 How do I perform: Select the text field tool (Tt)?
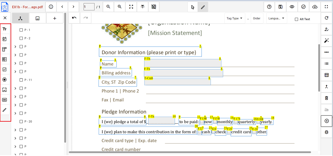tap(4, 29)
